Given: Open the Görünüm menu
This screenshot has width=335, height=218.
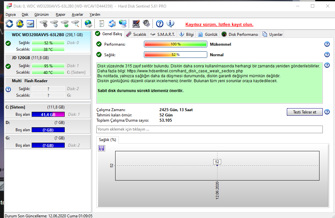Looking at the screenshot, I should [x=42, y=14].
